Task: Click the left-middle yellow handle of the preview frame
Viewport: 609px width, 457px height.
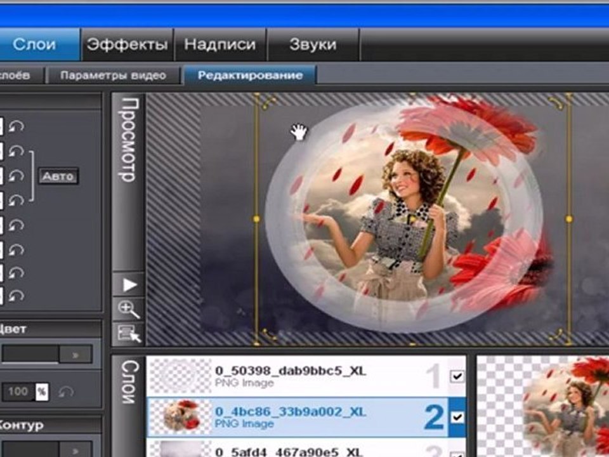Action: (256, 219)
